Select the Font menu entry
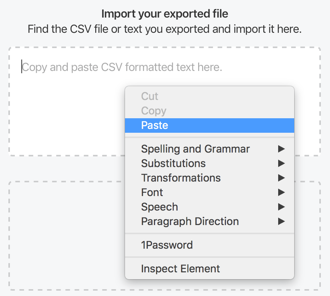 152,192
